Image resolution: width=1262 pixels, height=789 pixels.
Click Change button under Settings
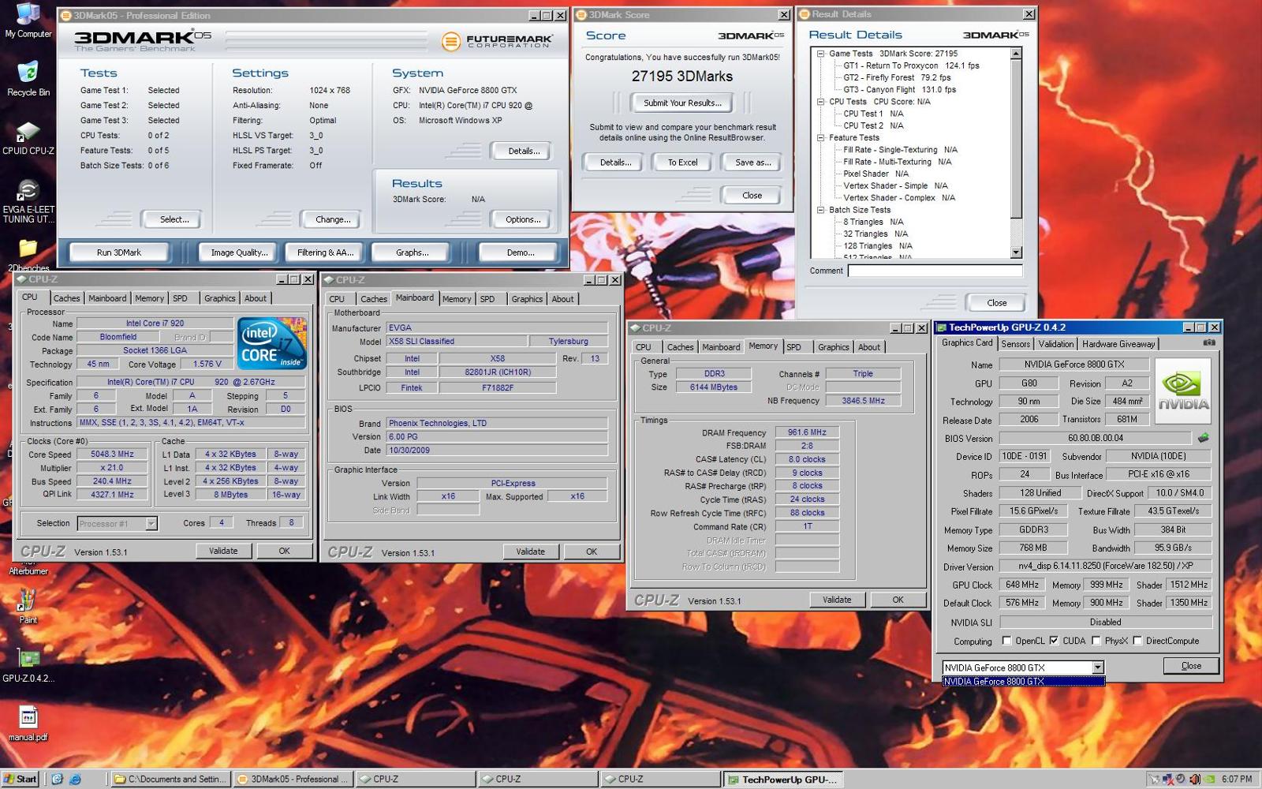[x=333, y=219]
